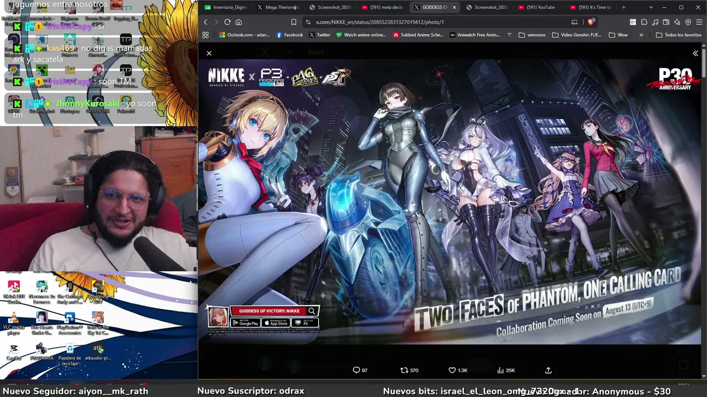Share the post using the upload icon

pos(548,370)
